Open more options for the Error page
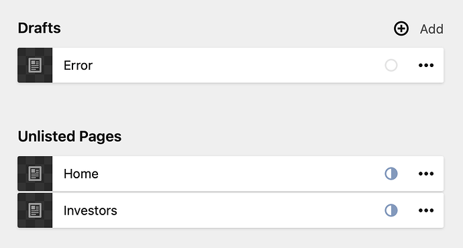The width and height of the screenshot is (463, 248). 426,65
